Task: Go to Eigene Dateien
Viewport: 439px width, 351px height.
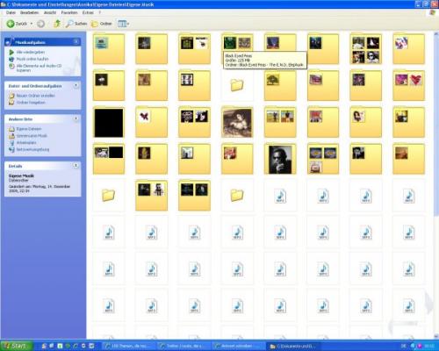Action: 29,129
